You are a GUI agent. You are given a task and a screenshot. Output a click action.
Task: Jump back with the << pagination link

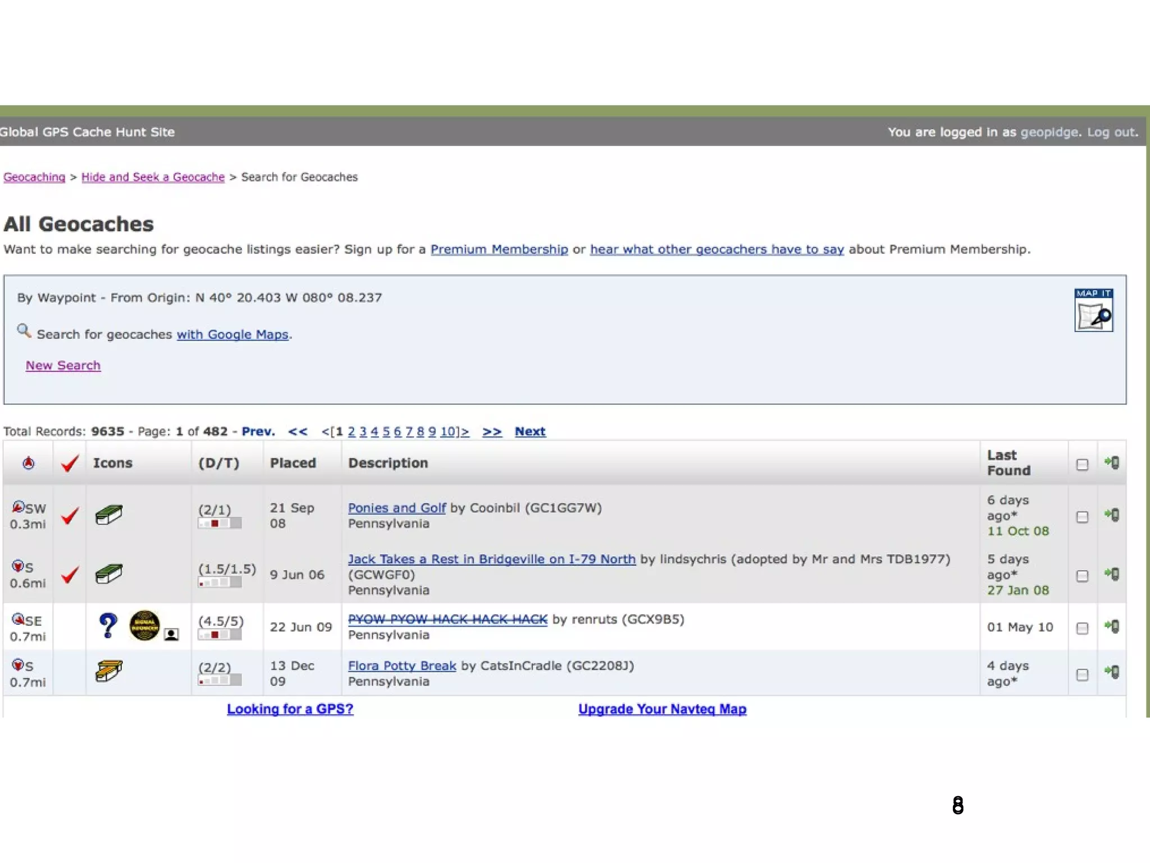click(x=298, y=431)
